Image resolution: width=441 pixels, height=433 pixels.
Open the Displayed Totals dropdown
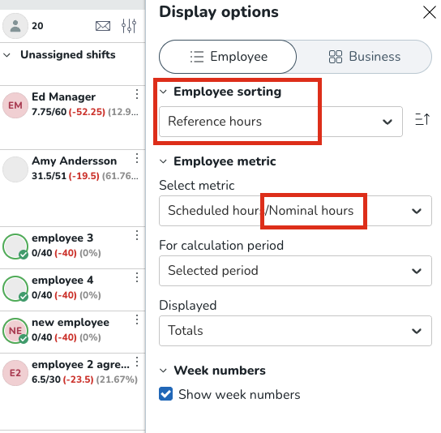point(295,331)
